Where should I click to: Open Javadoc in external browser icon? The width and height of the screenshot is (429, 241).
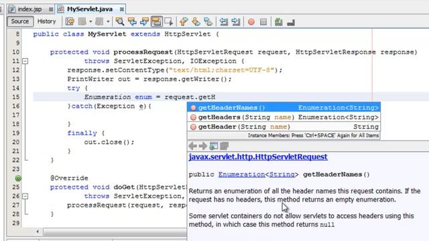[213, 146]
